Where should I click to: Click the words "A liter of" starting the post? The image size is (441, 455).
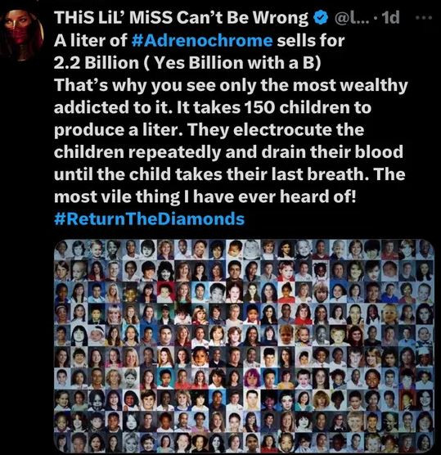[x=91, y=40]
